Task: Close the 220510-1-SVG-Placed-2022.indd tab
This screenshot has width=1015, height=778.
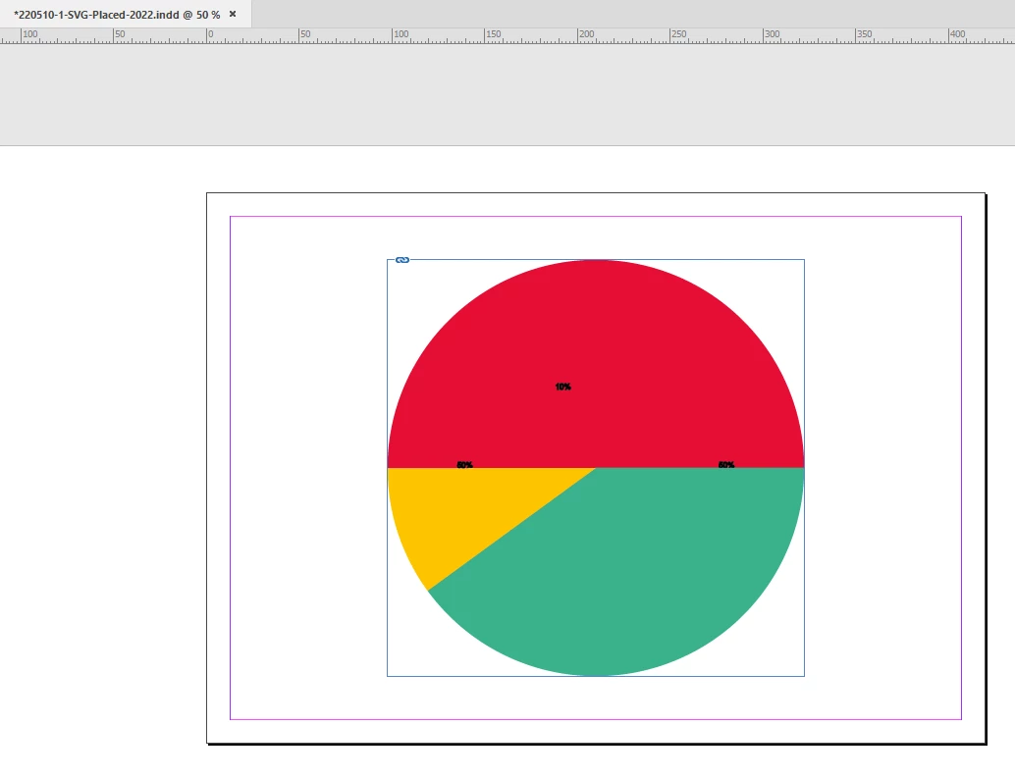Action: pos(233,14)
